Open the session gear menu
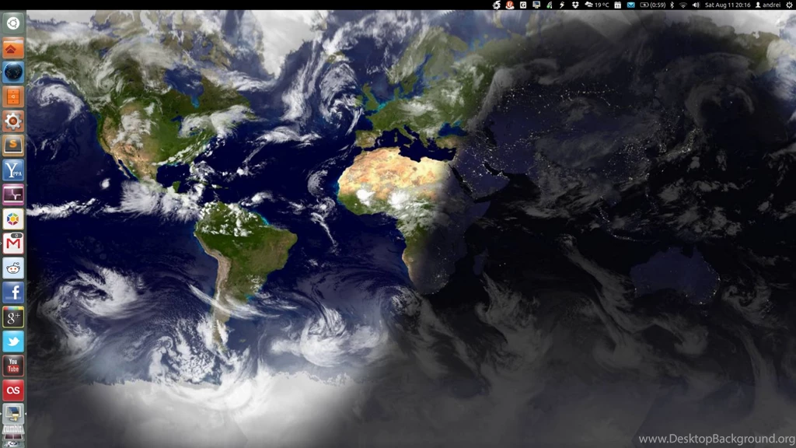The image size is (796, 448). (x=790, y=5)
